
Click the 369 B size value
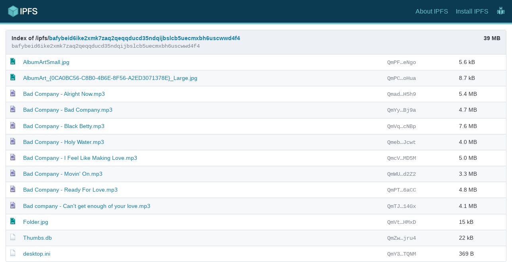pos(466,254)
